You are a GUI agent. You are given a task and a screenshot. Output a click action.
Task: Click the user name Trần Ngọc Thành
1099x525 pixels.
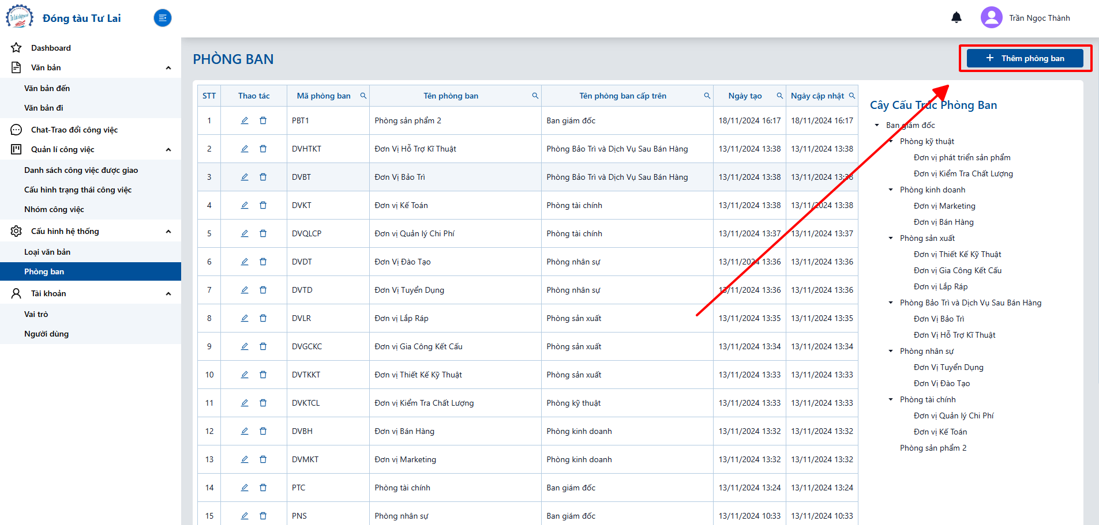1040,18
